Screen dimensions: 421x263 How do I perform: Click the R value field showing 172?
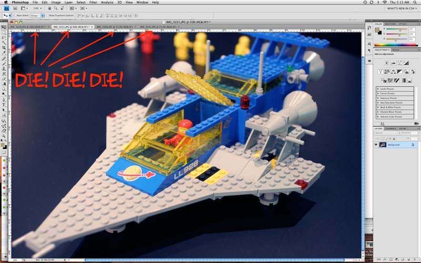click(412, 29)
